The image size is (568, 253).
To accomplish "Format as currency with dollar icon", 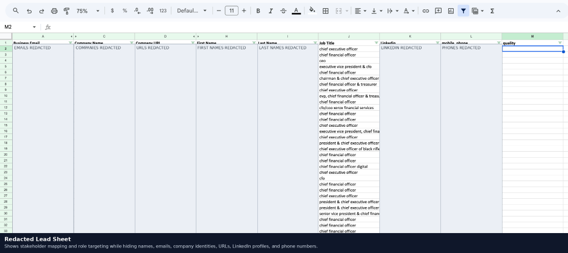I will (112, 11).
